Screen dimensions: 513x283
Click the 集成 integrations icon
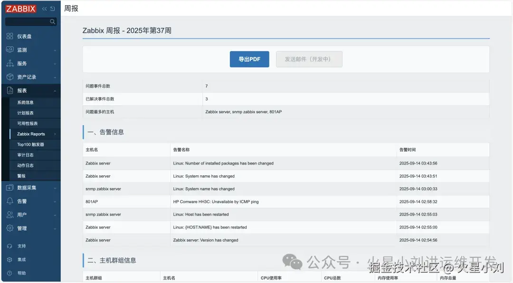[x=9, y=259]
